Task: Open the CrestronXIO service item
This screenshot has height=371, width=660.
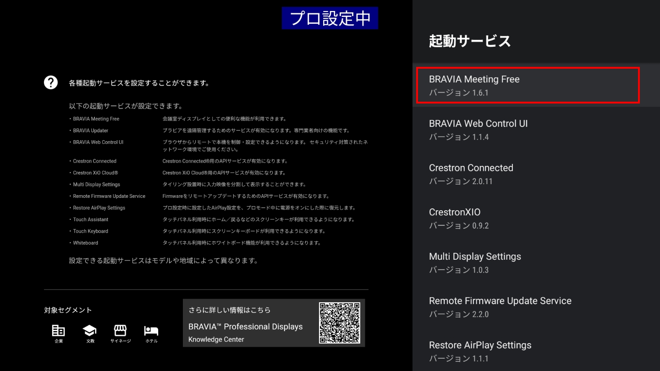Action: click(x=527, y=218)
